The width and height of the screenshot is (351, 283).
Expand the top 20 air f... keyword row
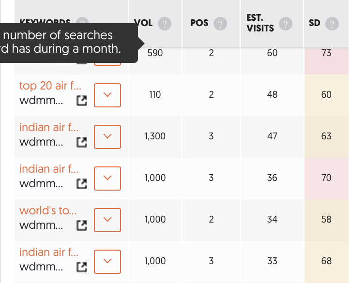(107, 95)
